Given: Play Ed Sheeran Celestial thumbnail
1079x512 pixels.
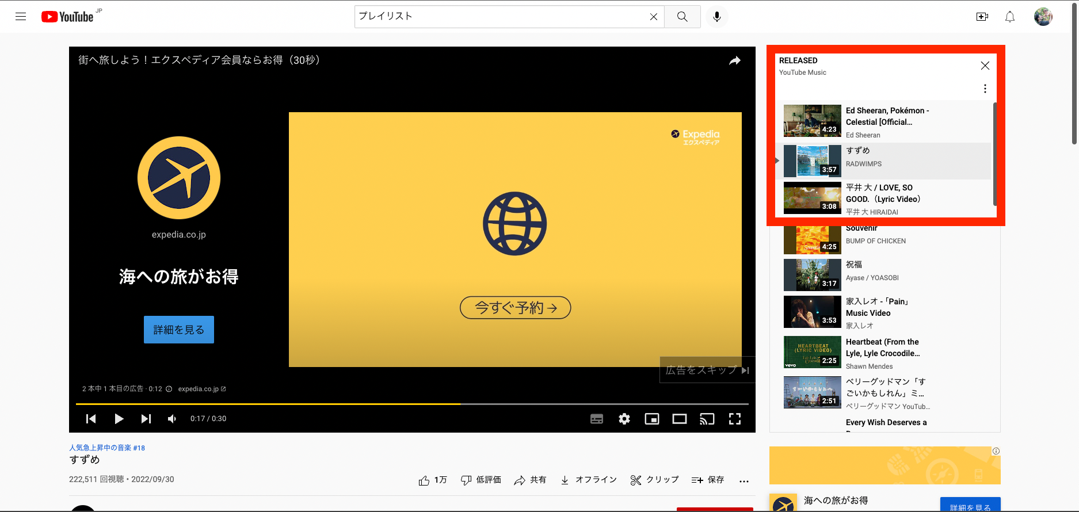Looking at the screenshot, I should (813, 121).
